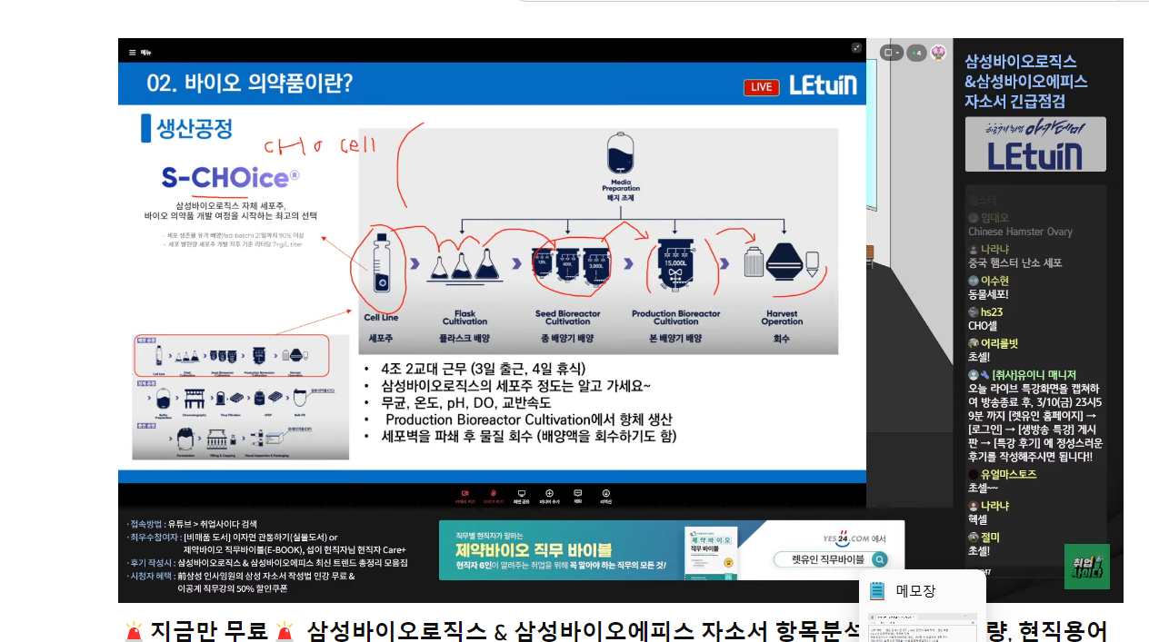The width and height of the screenshot is (1149, 642).
Task: Click the LEtuiN logo on the slide header
Action: [823, 85]
